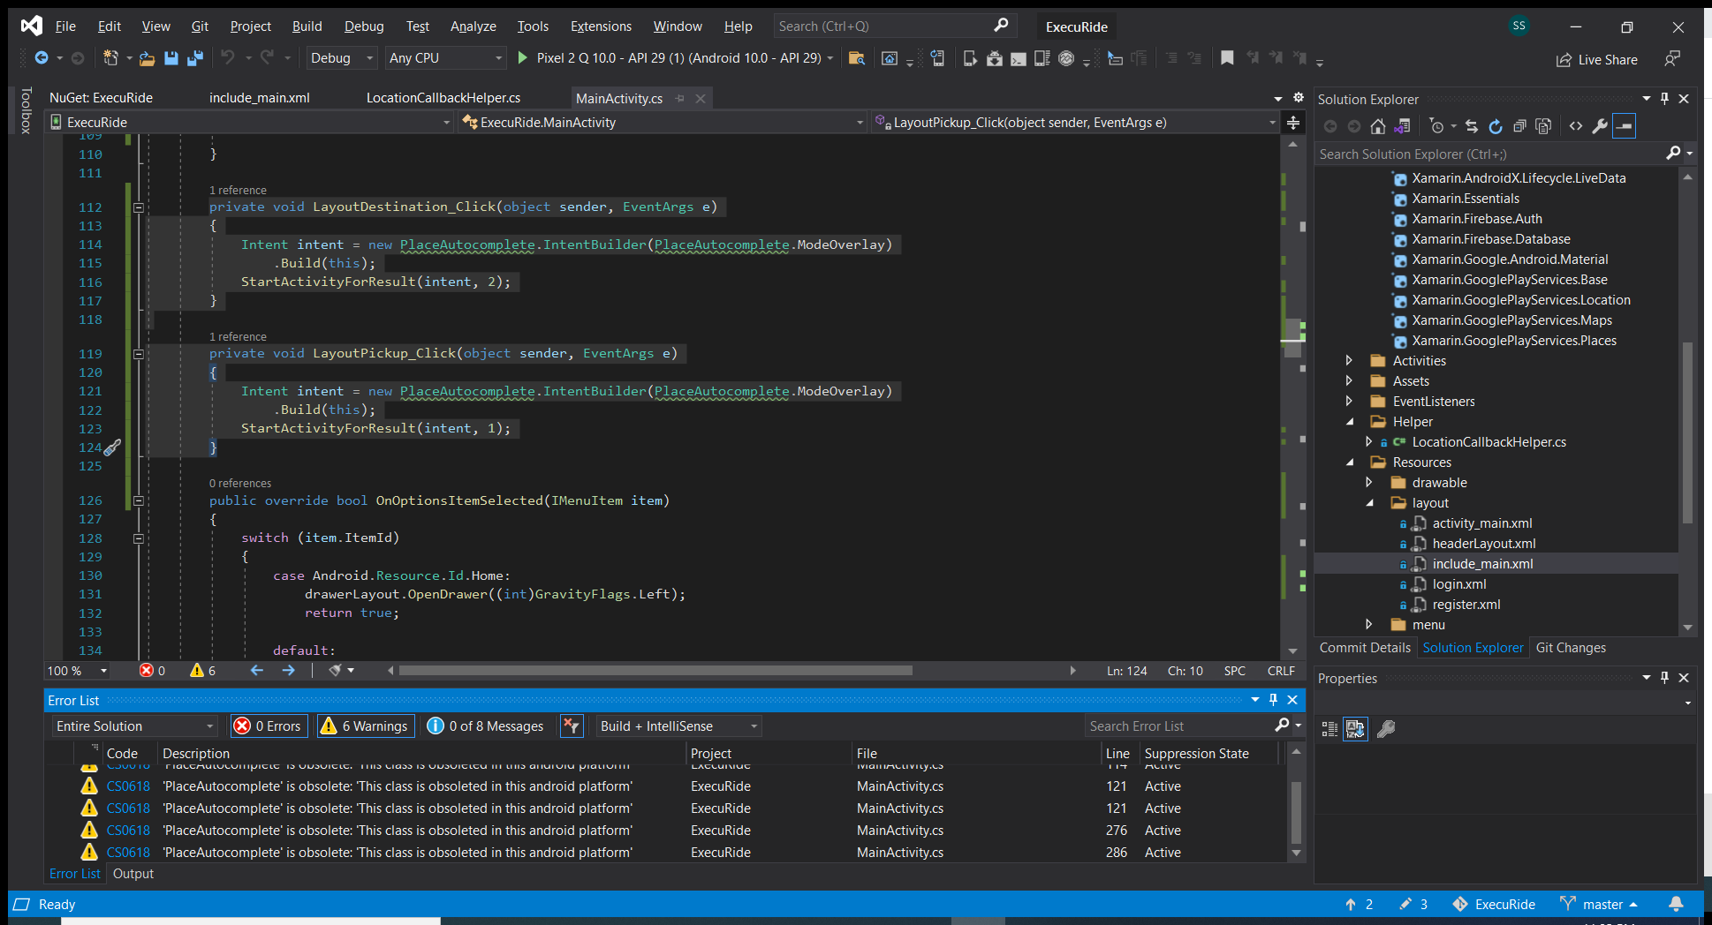Select activity_main.xml in Solution Explorer
1712x925 pixels.
tap(1482, 523)
